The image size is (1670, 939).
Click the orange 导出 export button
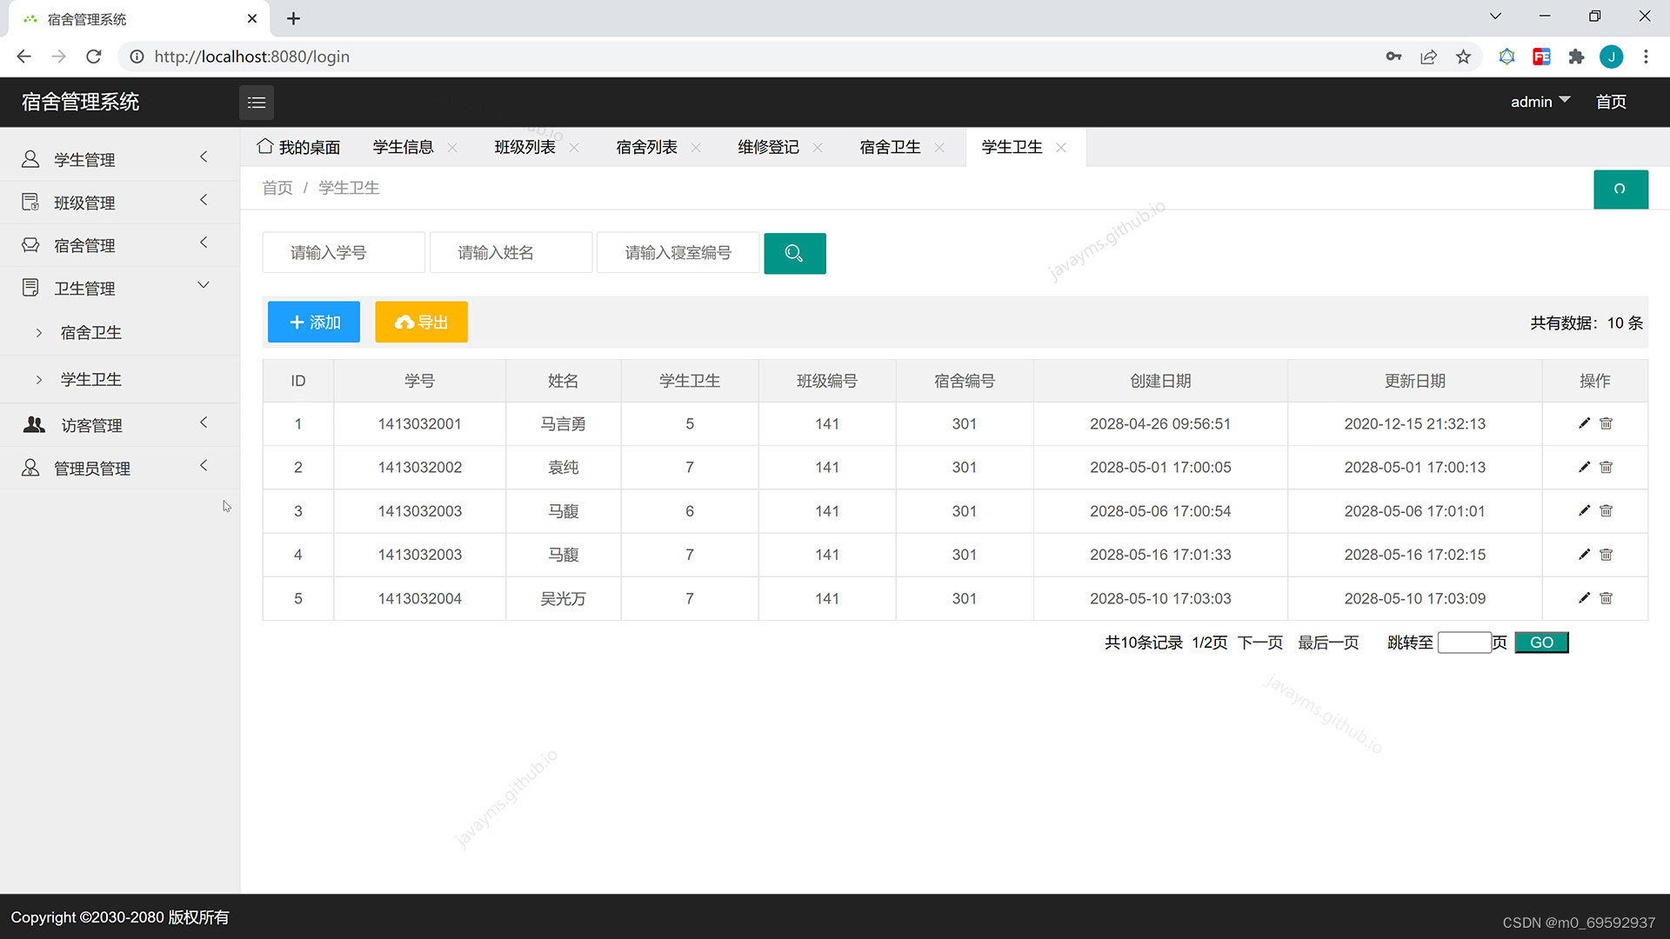[421, 323]
